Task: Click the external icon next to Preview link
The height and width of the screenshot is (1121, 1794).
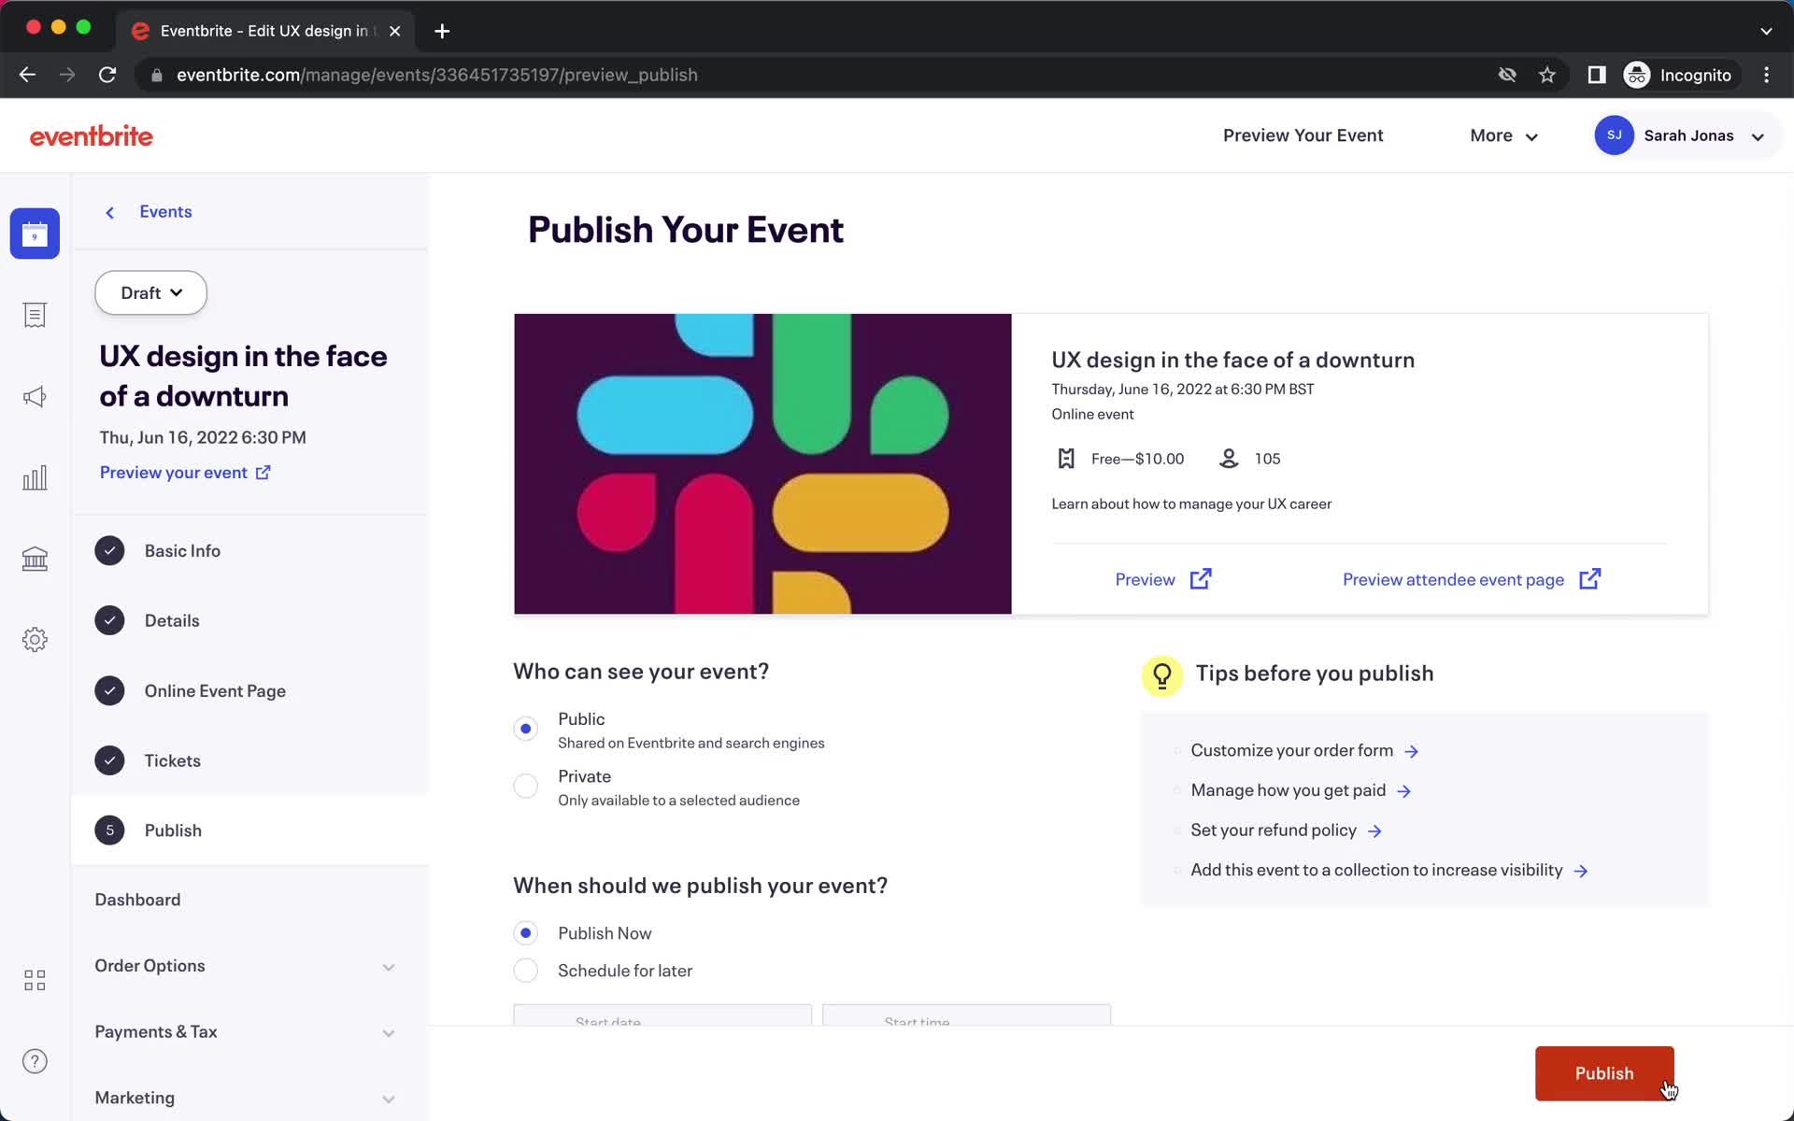Action: point(1201,579)
